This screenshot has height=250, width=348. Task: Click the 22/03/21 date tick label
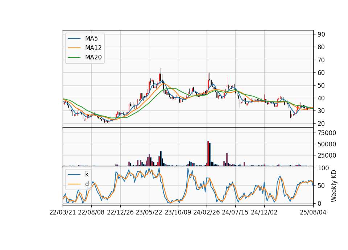63,212
